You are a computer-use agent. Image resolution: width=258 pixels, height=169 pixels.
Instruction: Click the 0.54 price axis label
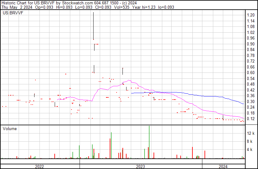tap(251, 78)
